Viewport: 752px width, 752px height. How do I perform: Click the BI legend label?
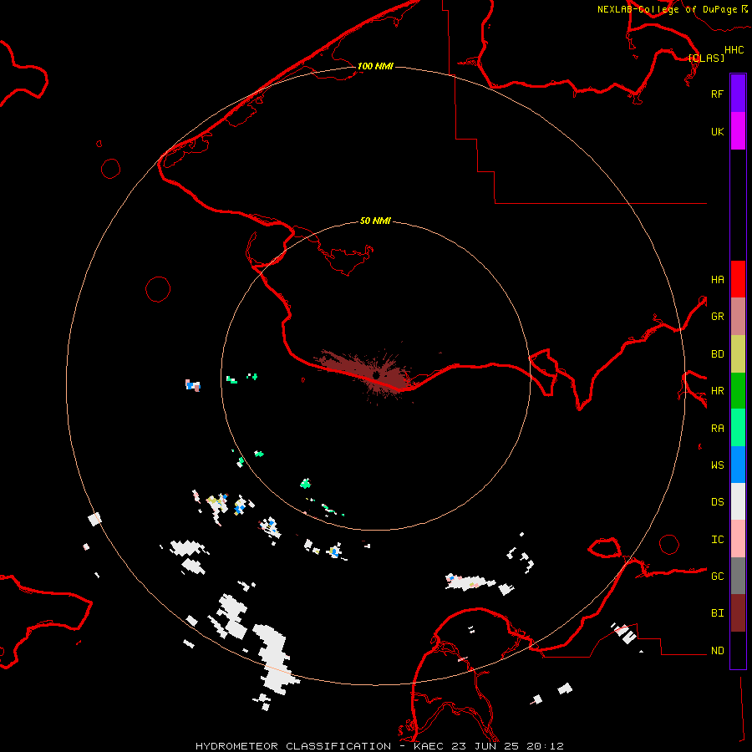click(717, 613)
